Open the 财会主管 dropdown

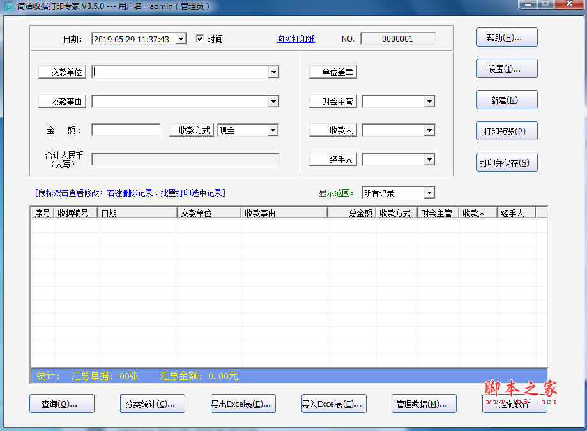pyautogui.click(x=429, y=101)
